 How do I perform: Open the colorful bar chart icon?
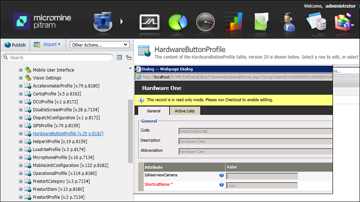point(233,22)
